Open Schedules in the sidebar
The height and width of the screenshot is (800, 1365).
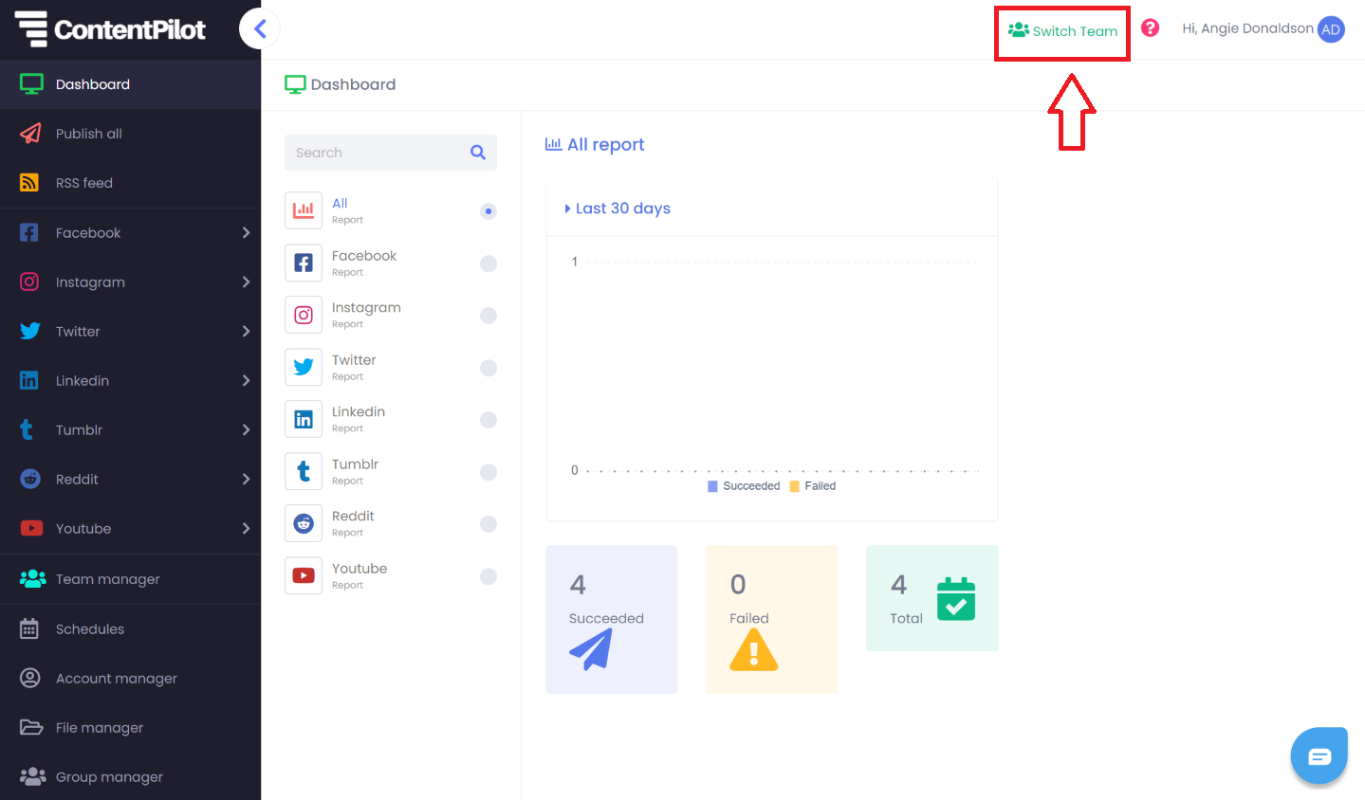click(x=130, y=628)
